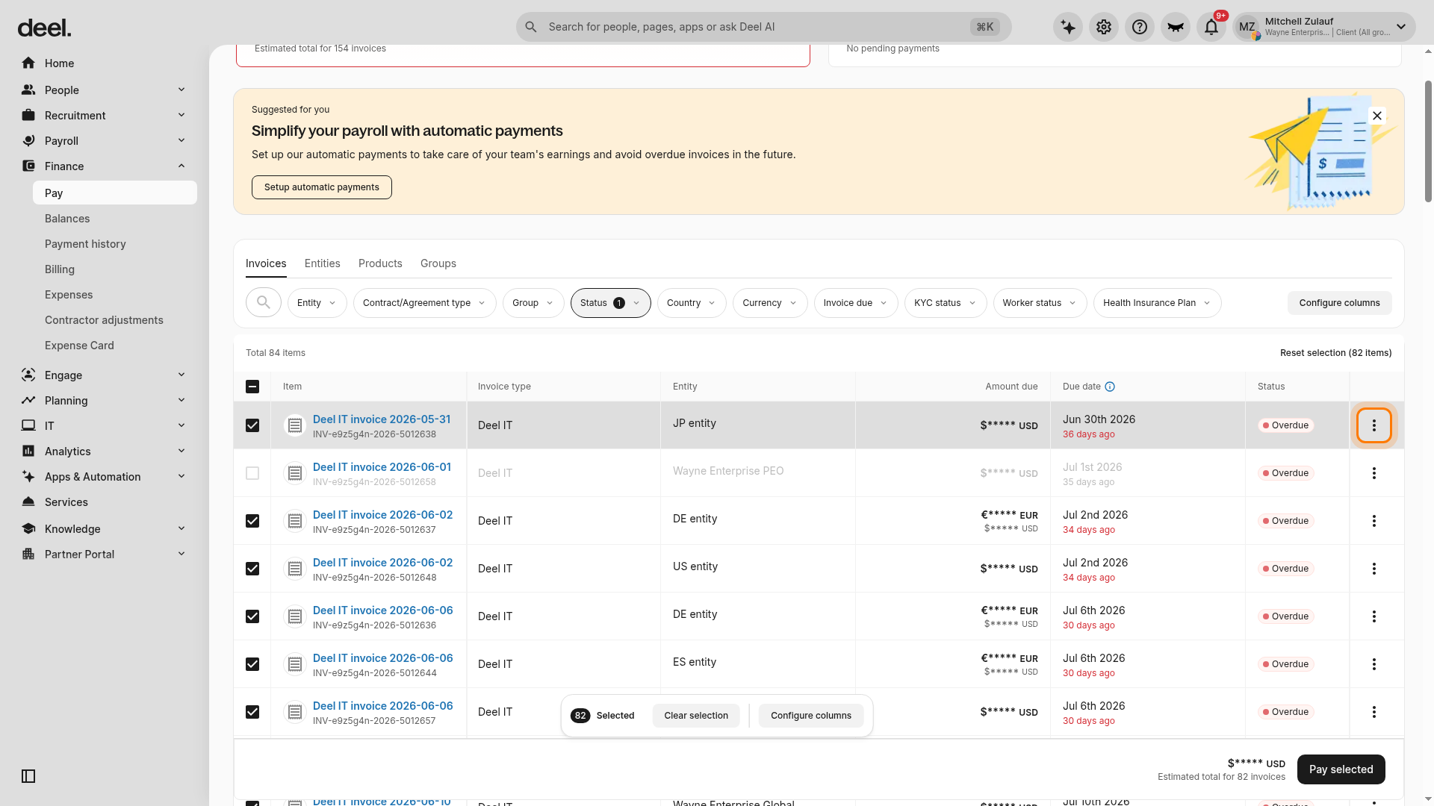Open Contract/Agreement type filter dropdown
Viewport: 1434px width, 806px height.
424,303
